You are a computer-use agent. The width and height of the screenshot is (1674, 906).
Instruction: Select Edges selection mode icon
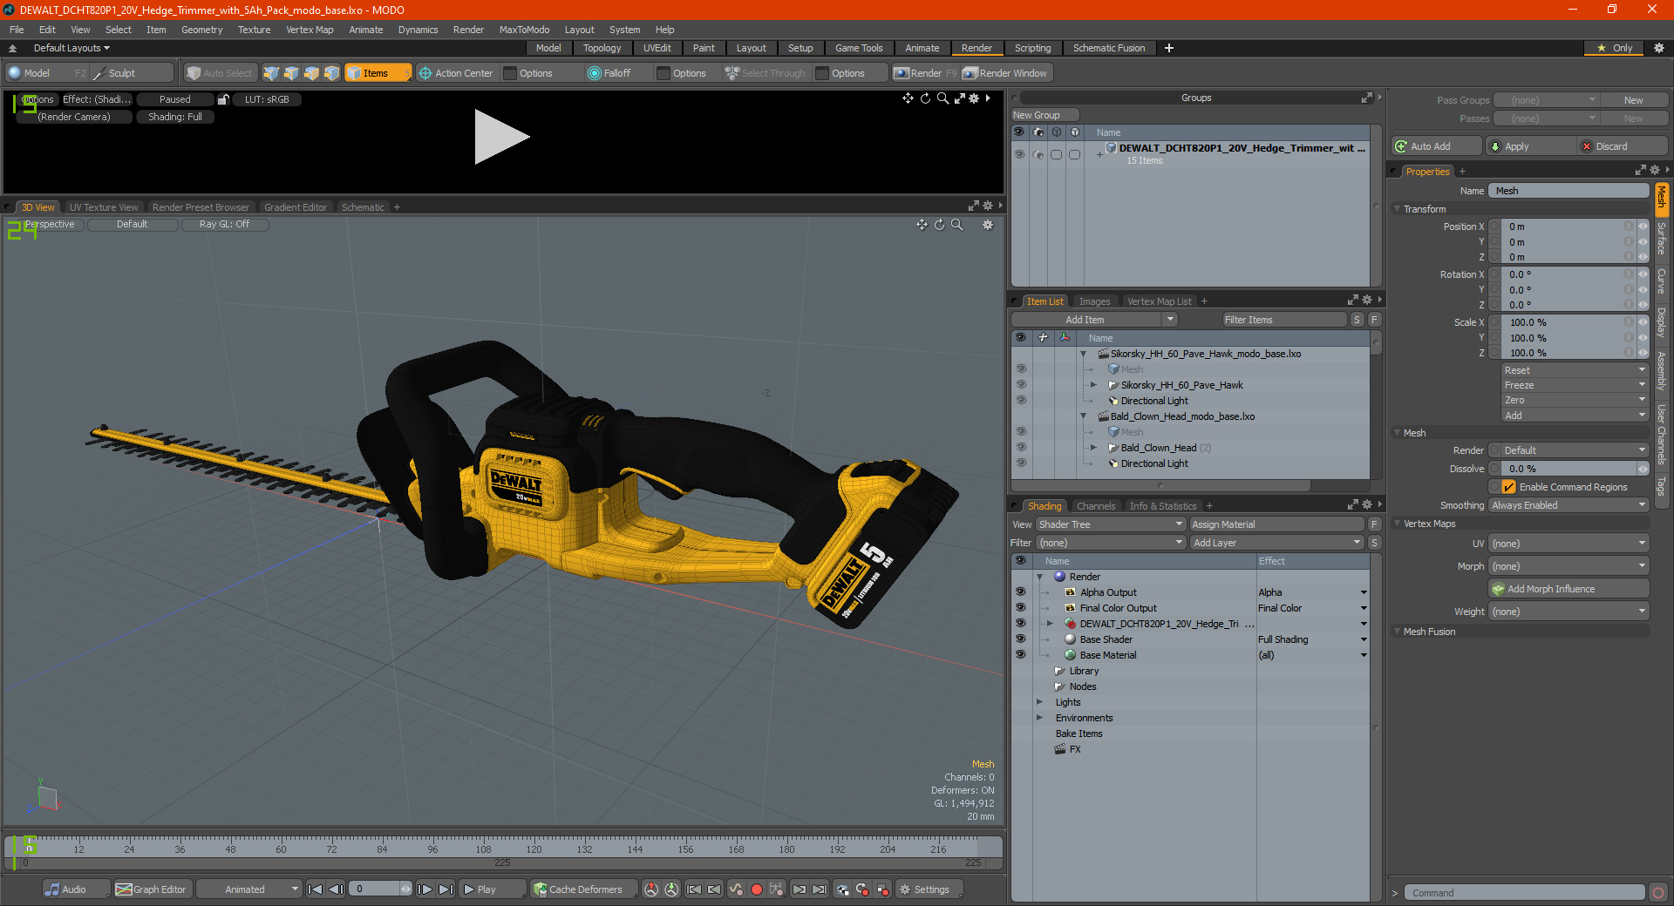[x=291, y=73]
